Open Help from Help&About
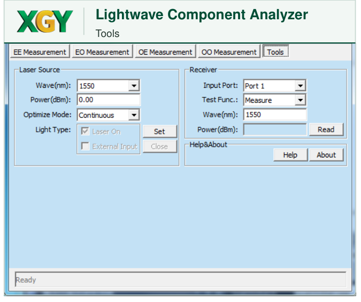The image size is (361, 302). 290,155
